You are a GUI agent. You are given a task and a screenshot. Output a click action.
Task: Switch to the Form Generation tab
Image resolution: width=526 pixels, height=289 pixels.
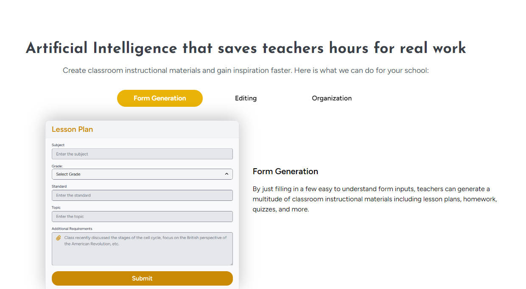coord(159,98)
